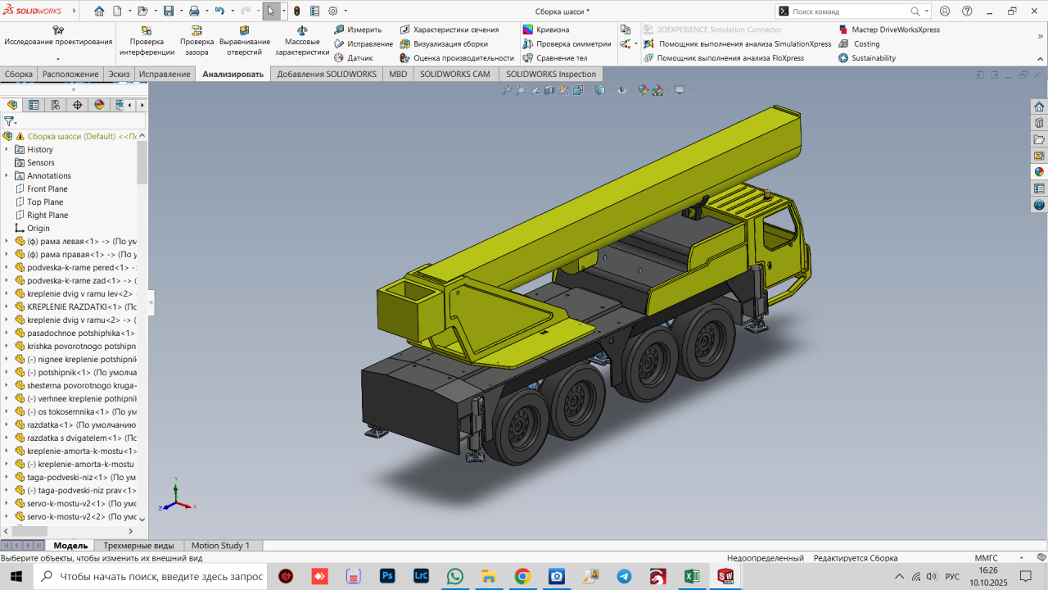
Task: Open the Выравнивание отверстий tool
Action: (244, 30)
